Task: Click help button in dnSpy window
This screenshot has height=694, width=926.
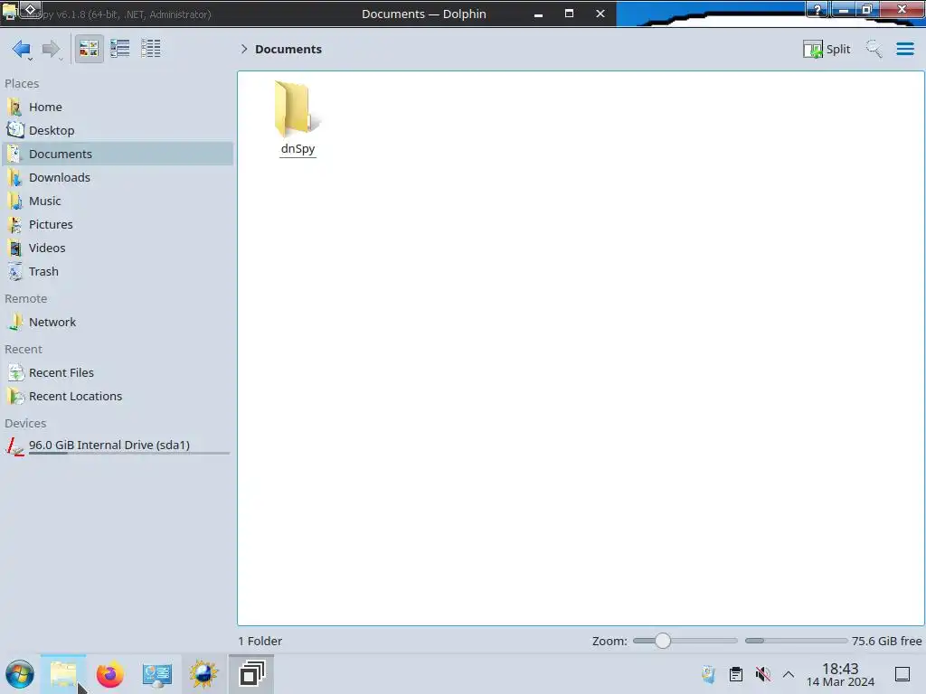Action: point(817,9)
